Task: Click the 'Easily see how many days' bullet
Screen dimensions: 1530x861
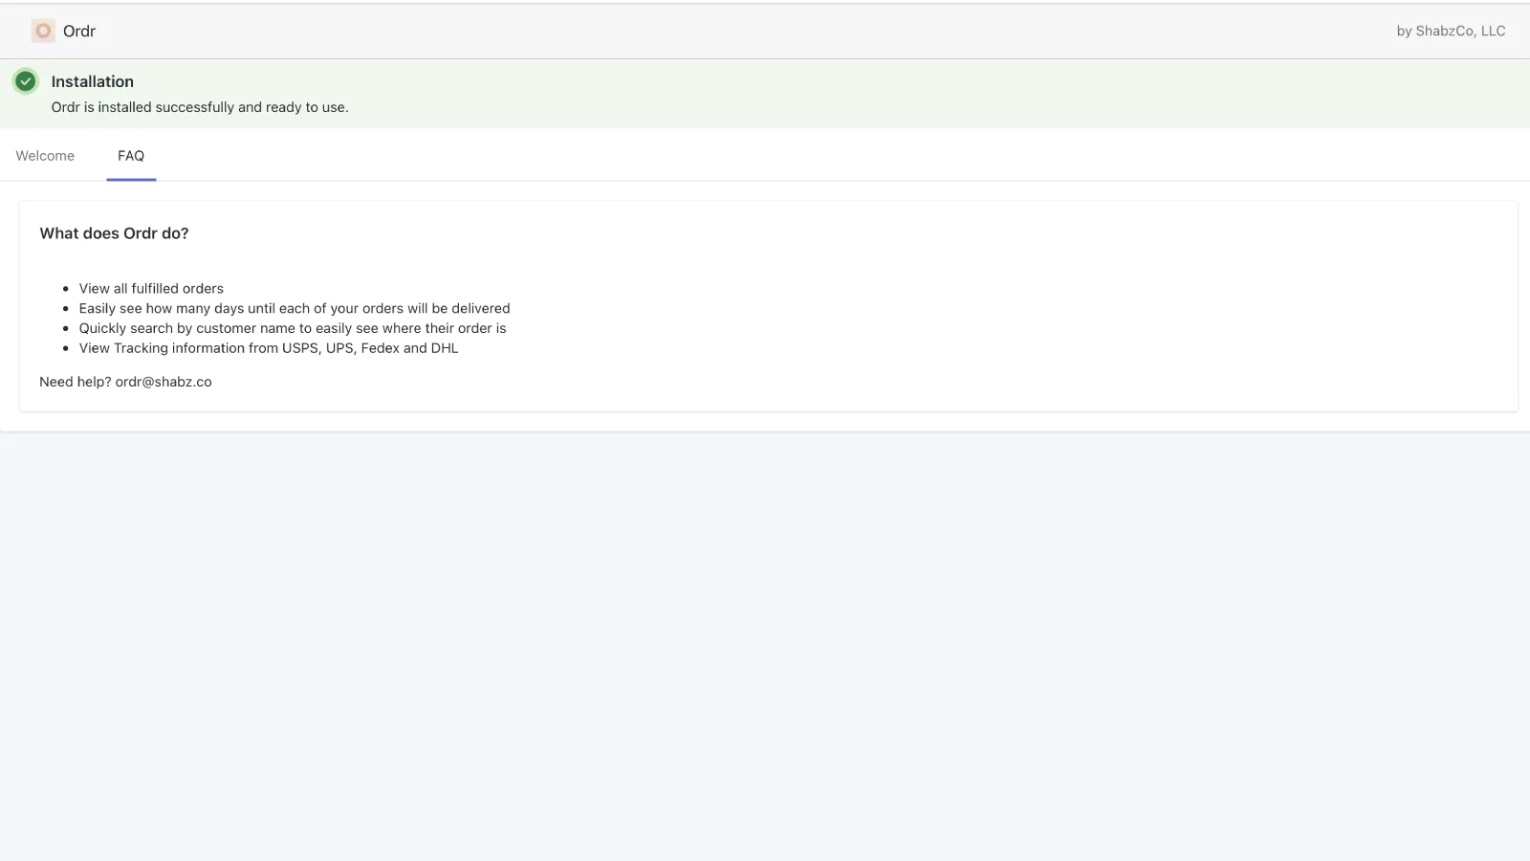Action: click(x=295, y=308)
